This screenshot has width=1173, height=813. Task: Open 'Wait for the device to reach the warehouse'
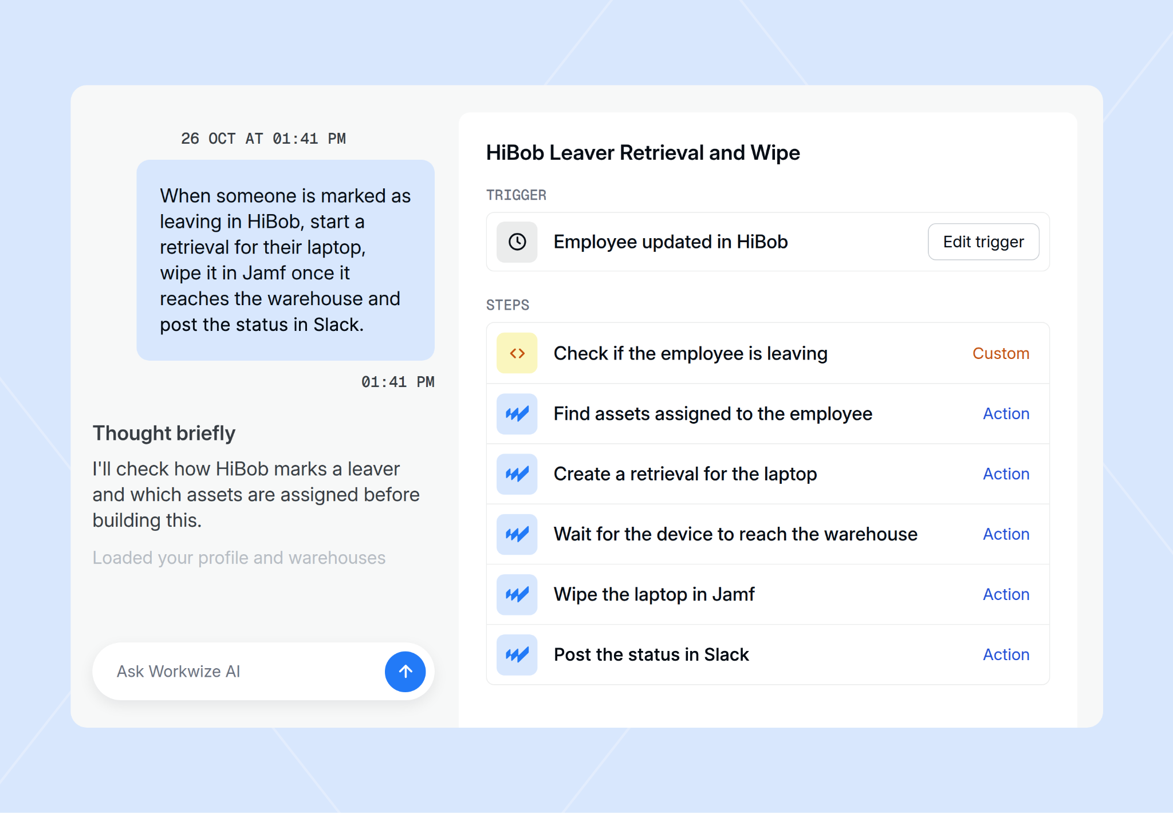767,534
